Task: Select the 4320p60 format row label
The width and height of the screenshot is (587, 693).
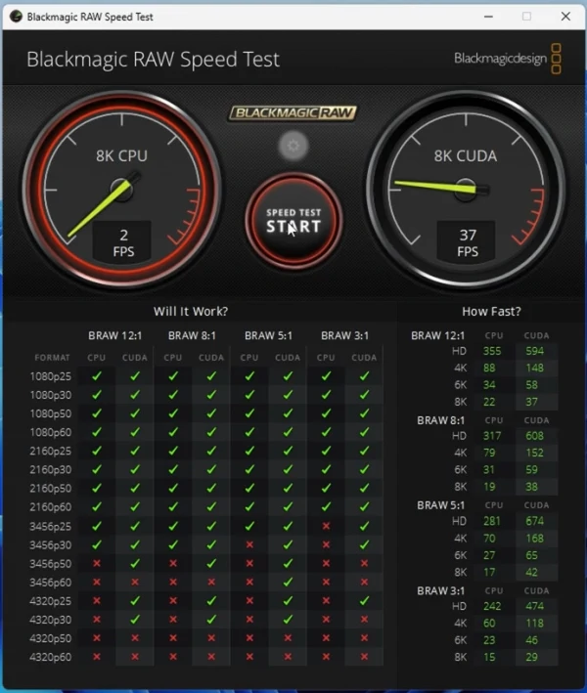Action: pos(50,657)
